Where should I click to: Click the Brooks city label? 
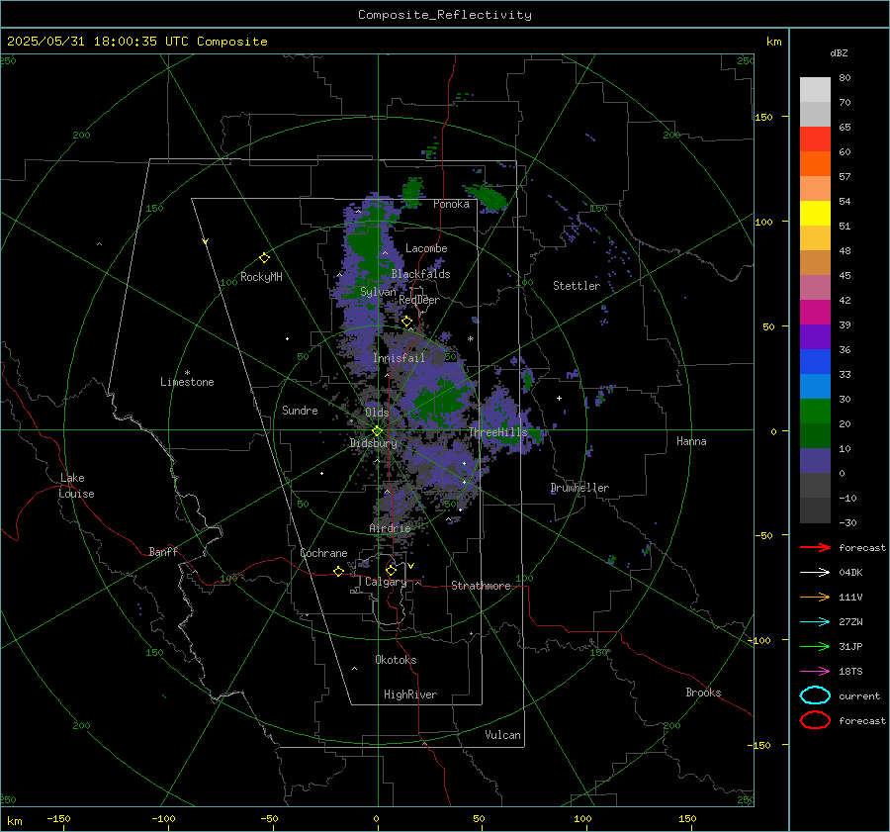pyautogui.click(x=703, y=693)
